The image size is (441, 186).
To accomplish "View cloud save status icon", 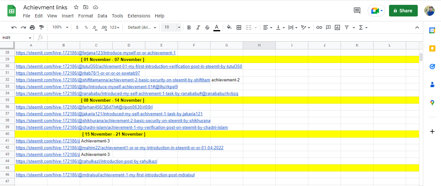I will tap(95, 7).
